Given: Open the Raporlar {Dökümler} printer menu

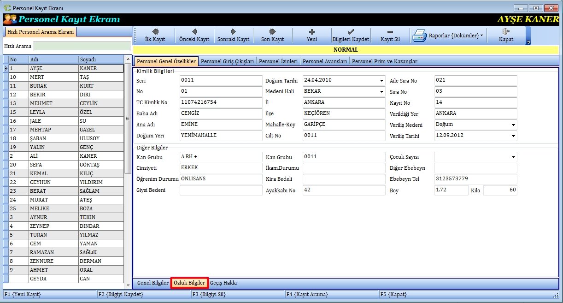Looking at the screenshot, I should (448, 36).
